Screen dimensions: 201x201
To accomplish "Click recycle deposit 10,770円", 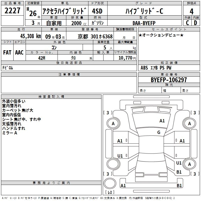I will pyautogui.click(x=127, y=58).
